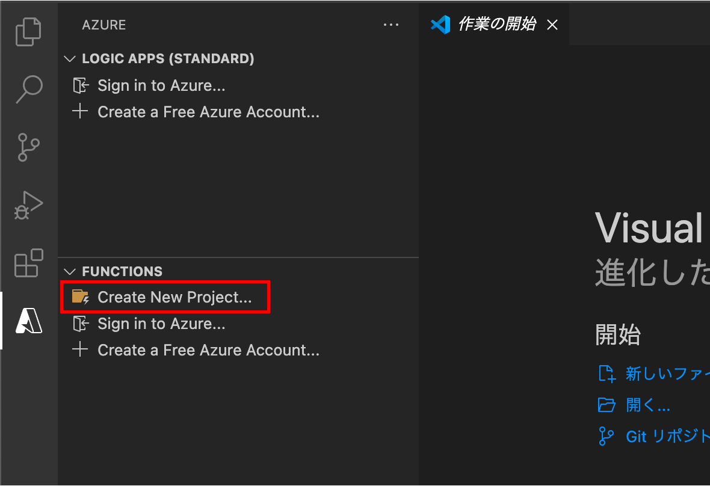The image size is (710, 486).
Task: Click Sign in to Azure under Functions
Action: pos(161,324)
